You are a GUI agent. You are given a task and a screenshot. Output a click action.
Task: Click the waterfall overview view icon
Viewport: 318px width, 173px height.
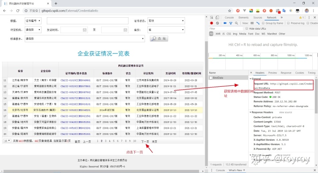(258, 23)
